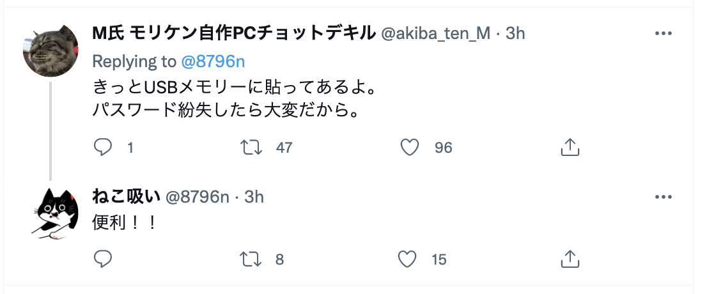707x294 pixels.
Task: Click the @8796n handle beside ねこ吸い
Action: click(197, 197)
